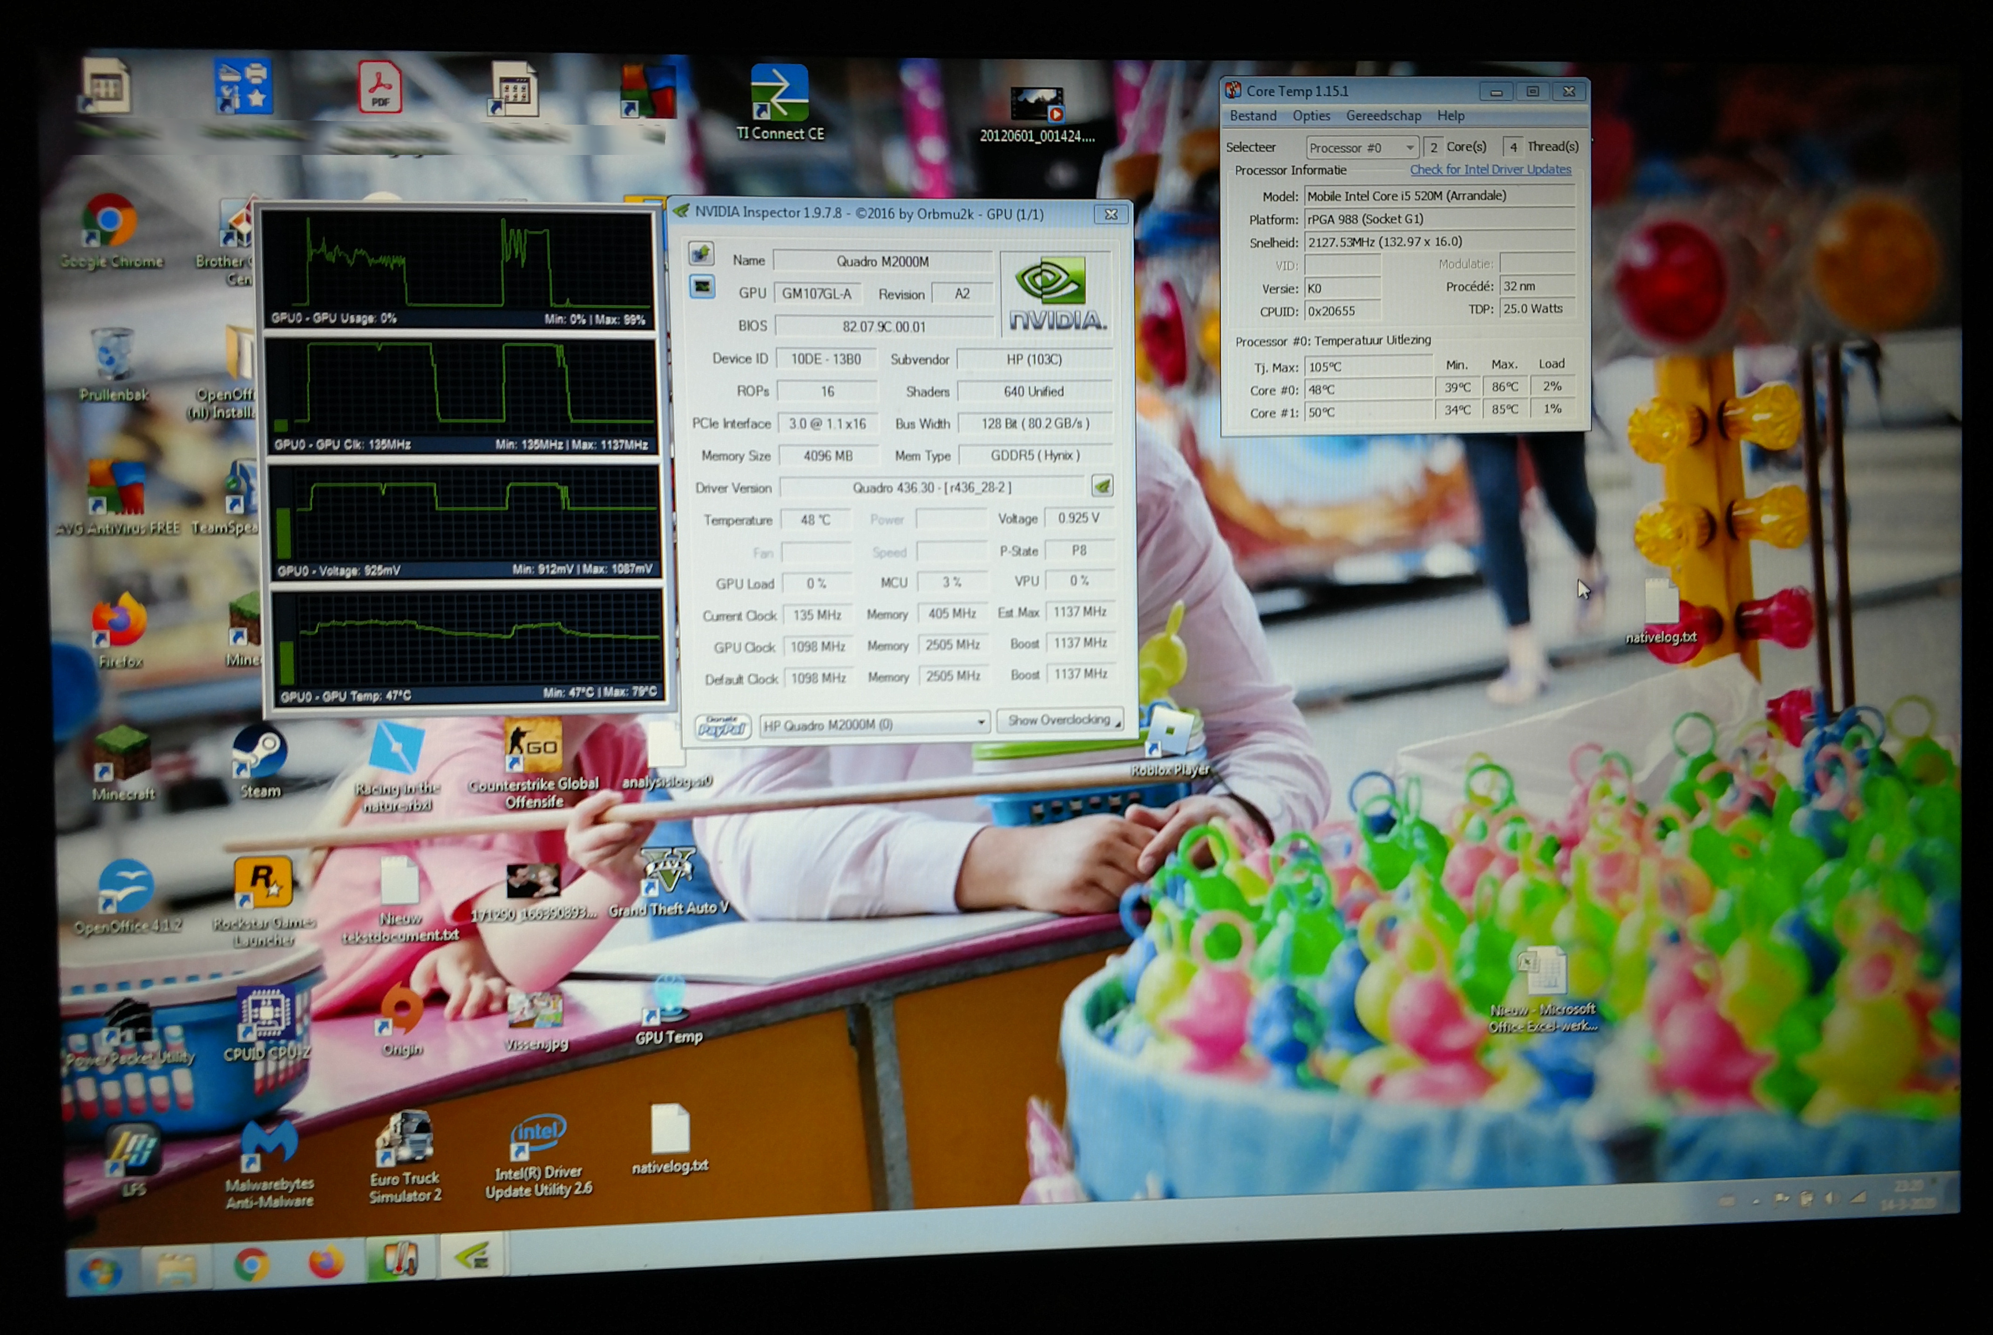Screen dimensions: 1993x1335
Task: Open LFS desktop shortcut
Action: click(134, 1161)
